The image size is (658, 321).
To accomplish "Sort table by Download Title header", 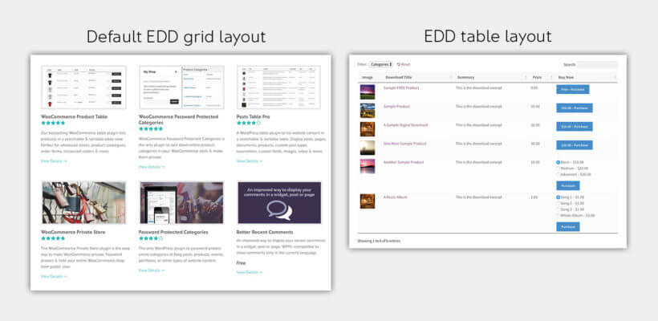I will click(x=398, y=78).
